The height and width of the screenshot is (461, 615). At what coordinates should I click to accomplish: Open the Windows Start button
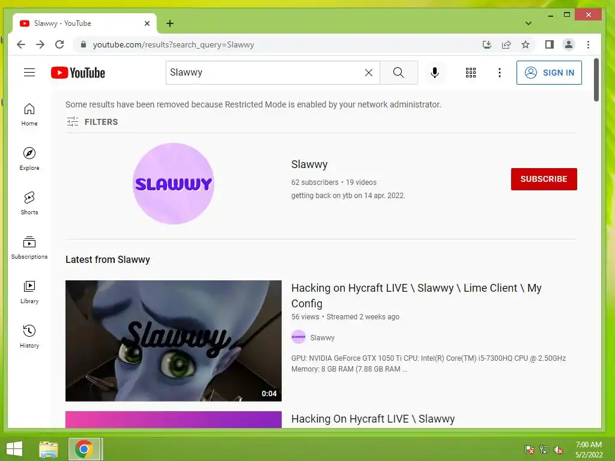coord(14,449)
